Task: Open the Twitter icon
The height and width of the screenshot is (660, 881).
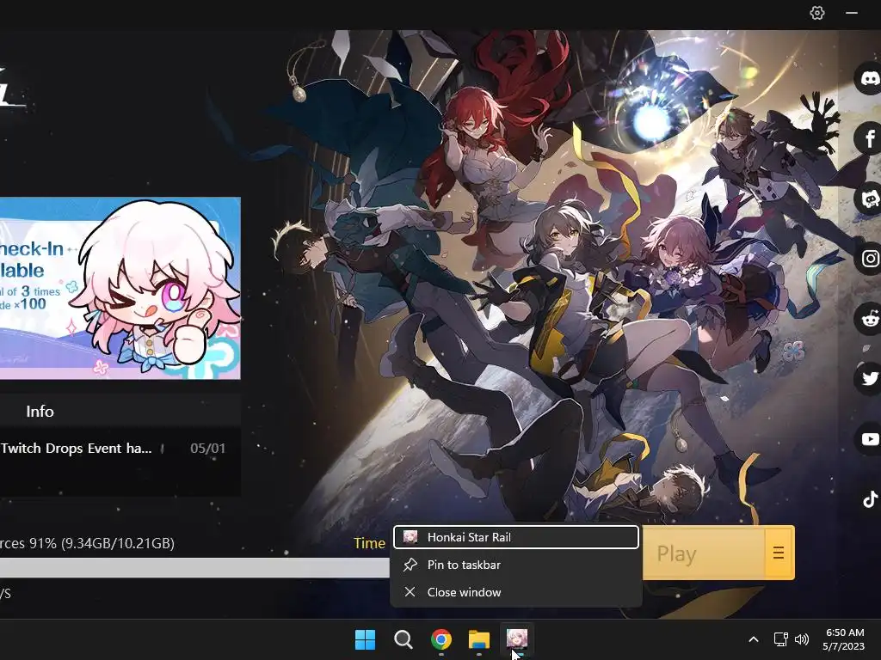Action: click(x=869, y=379)
